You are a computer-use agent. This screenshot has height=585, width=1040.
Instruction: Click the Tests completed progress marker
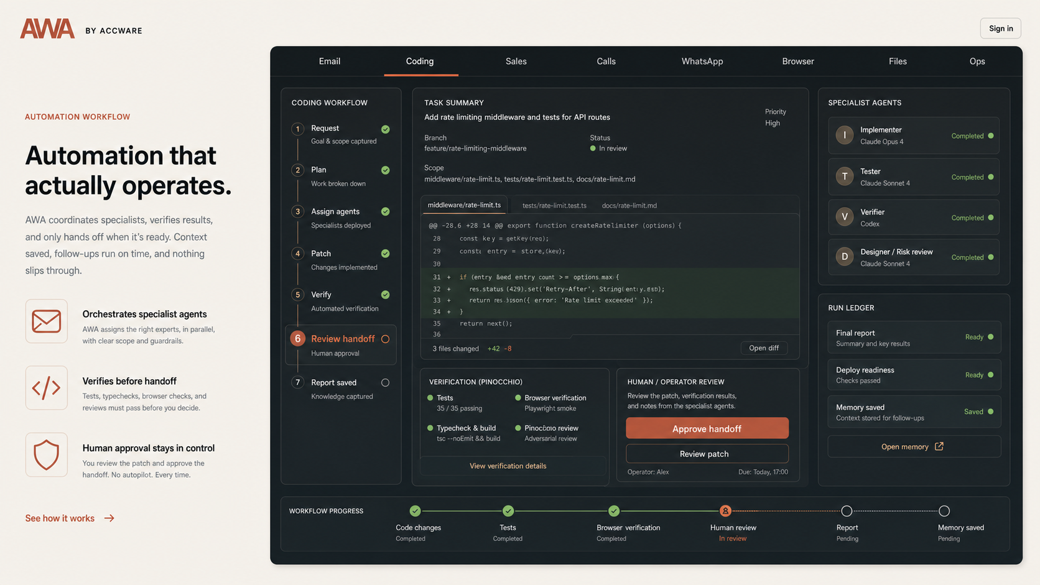(508, 511)
